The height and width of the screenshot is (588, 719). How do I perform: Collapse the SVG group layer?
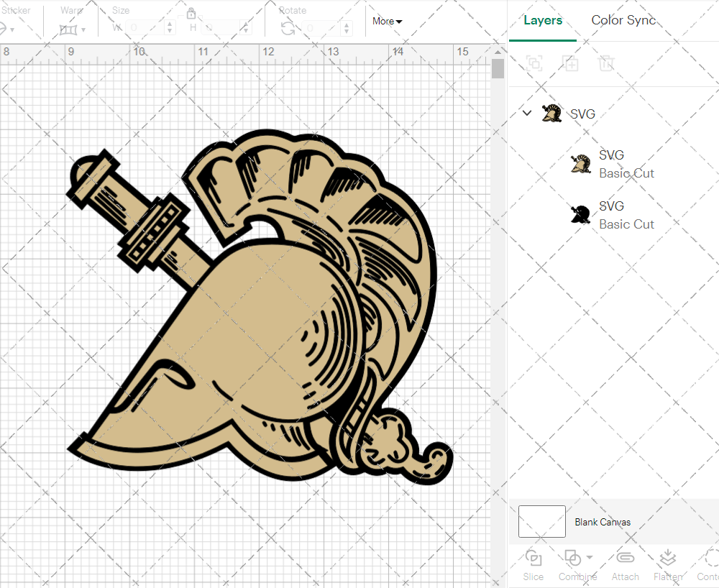[x=527, y=113]
